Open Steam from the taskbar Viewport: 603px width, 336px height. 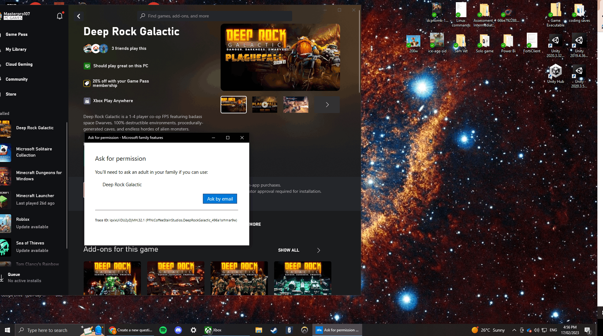tap(274, 330)
